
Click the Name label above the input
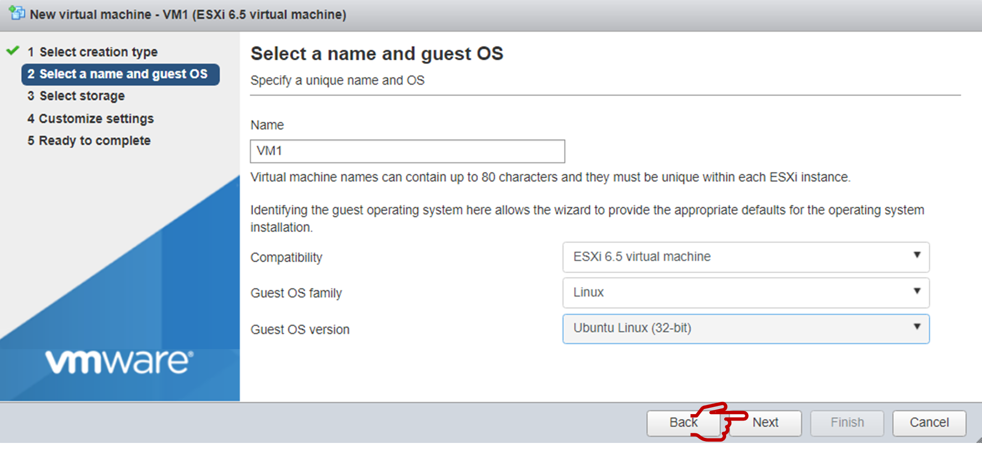click(x=267, y=125)
